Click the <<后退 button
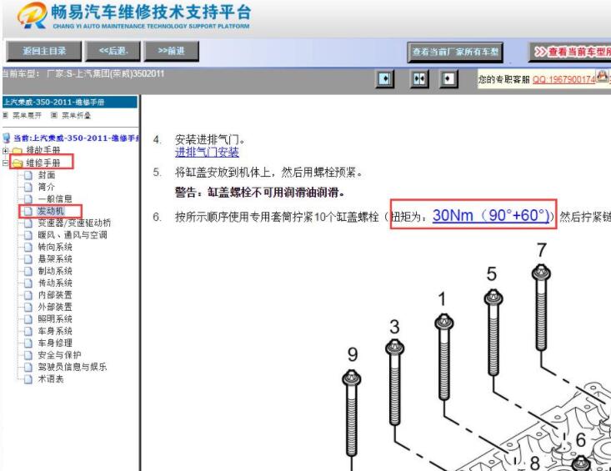This screenshot has height=471, width=611. (113, 51)
